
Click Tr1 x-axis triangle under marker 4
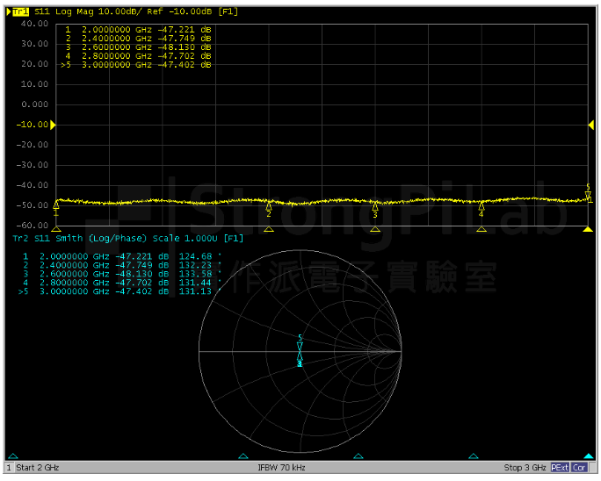[482, 229]
